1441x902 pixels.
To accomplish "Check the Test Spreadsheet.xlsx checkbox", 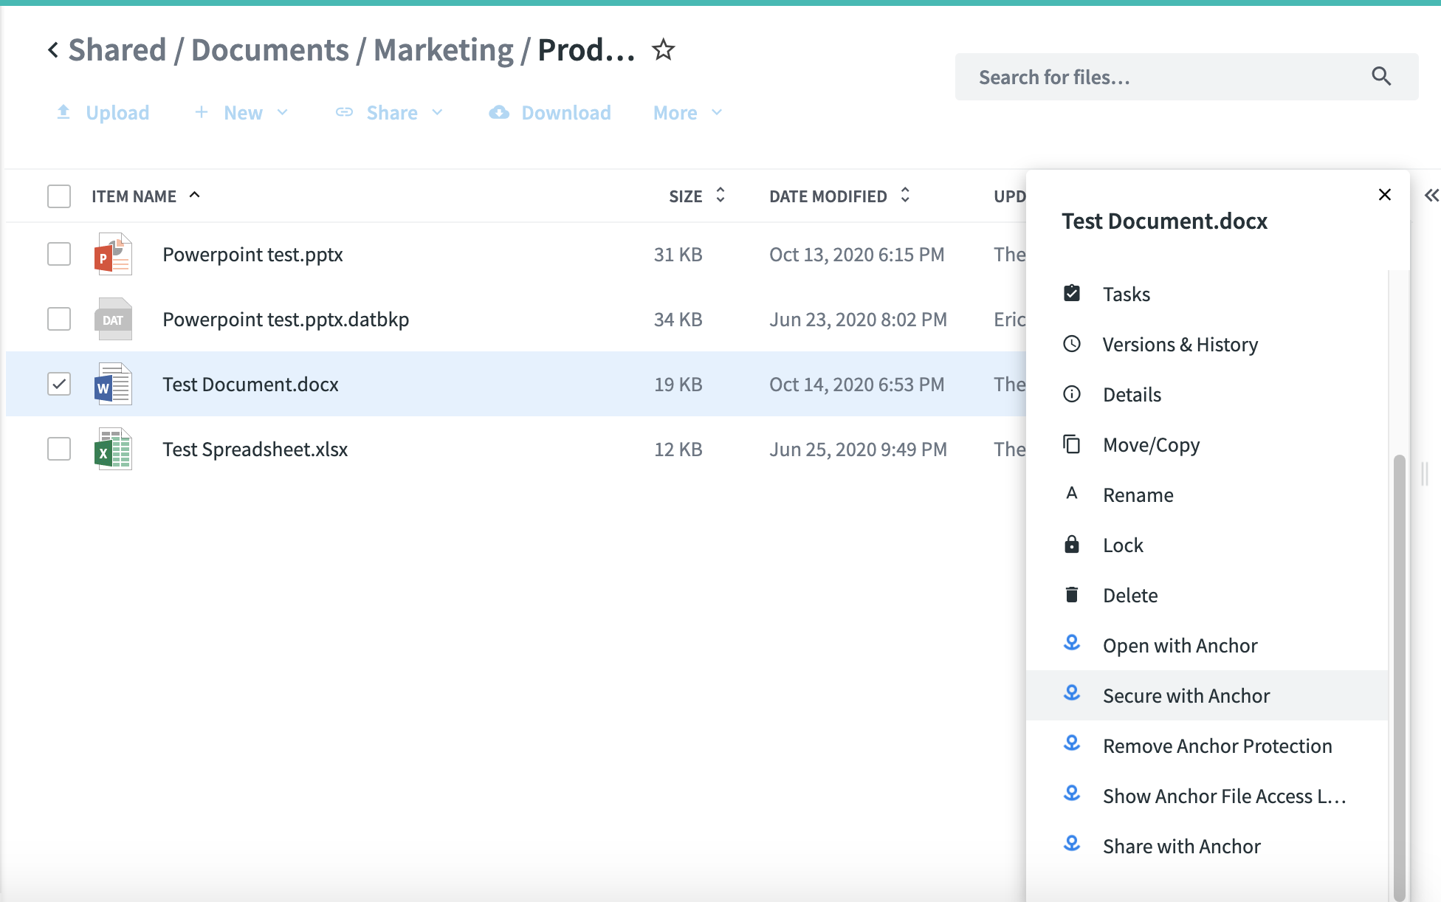I will [59, 449].
